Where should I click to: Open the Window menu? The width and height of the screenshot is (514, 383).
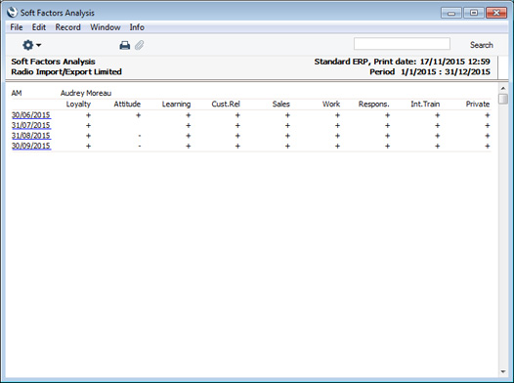[106, 27]
